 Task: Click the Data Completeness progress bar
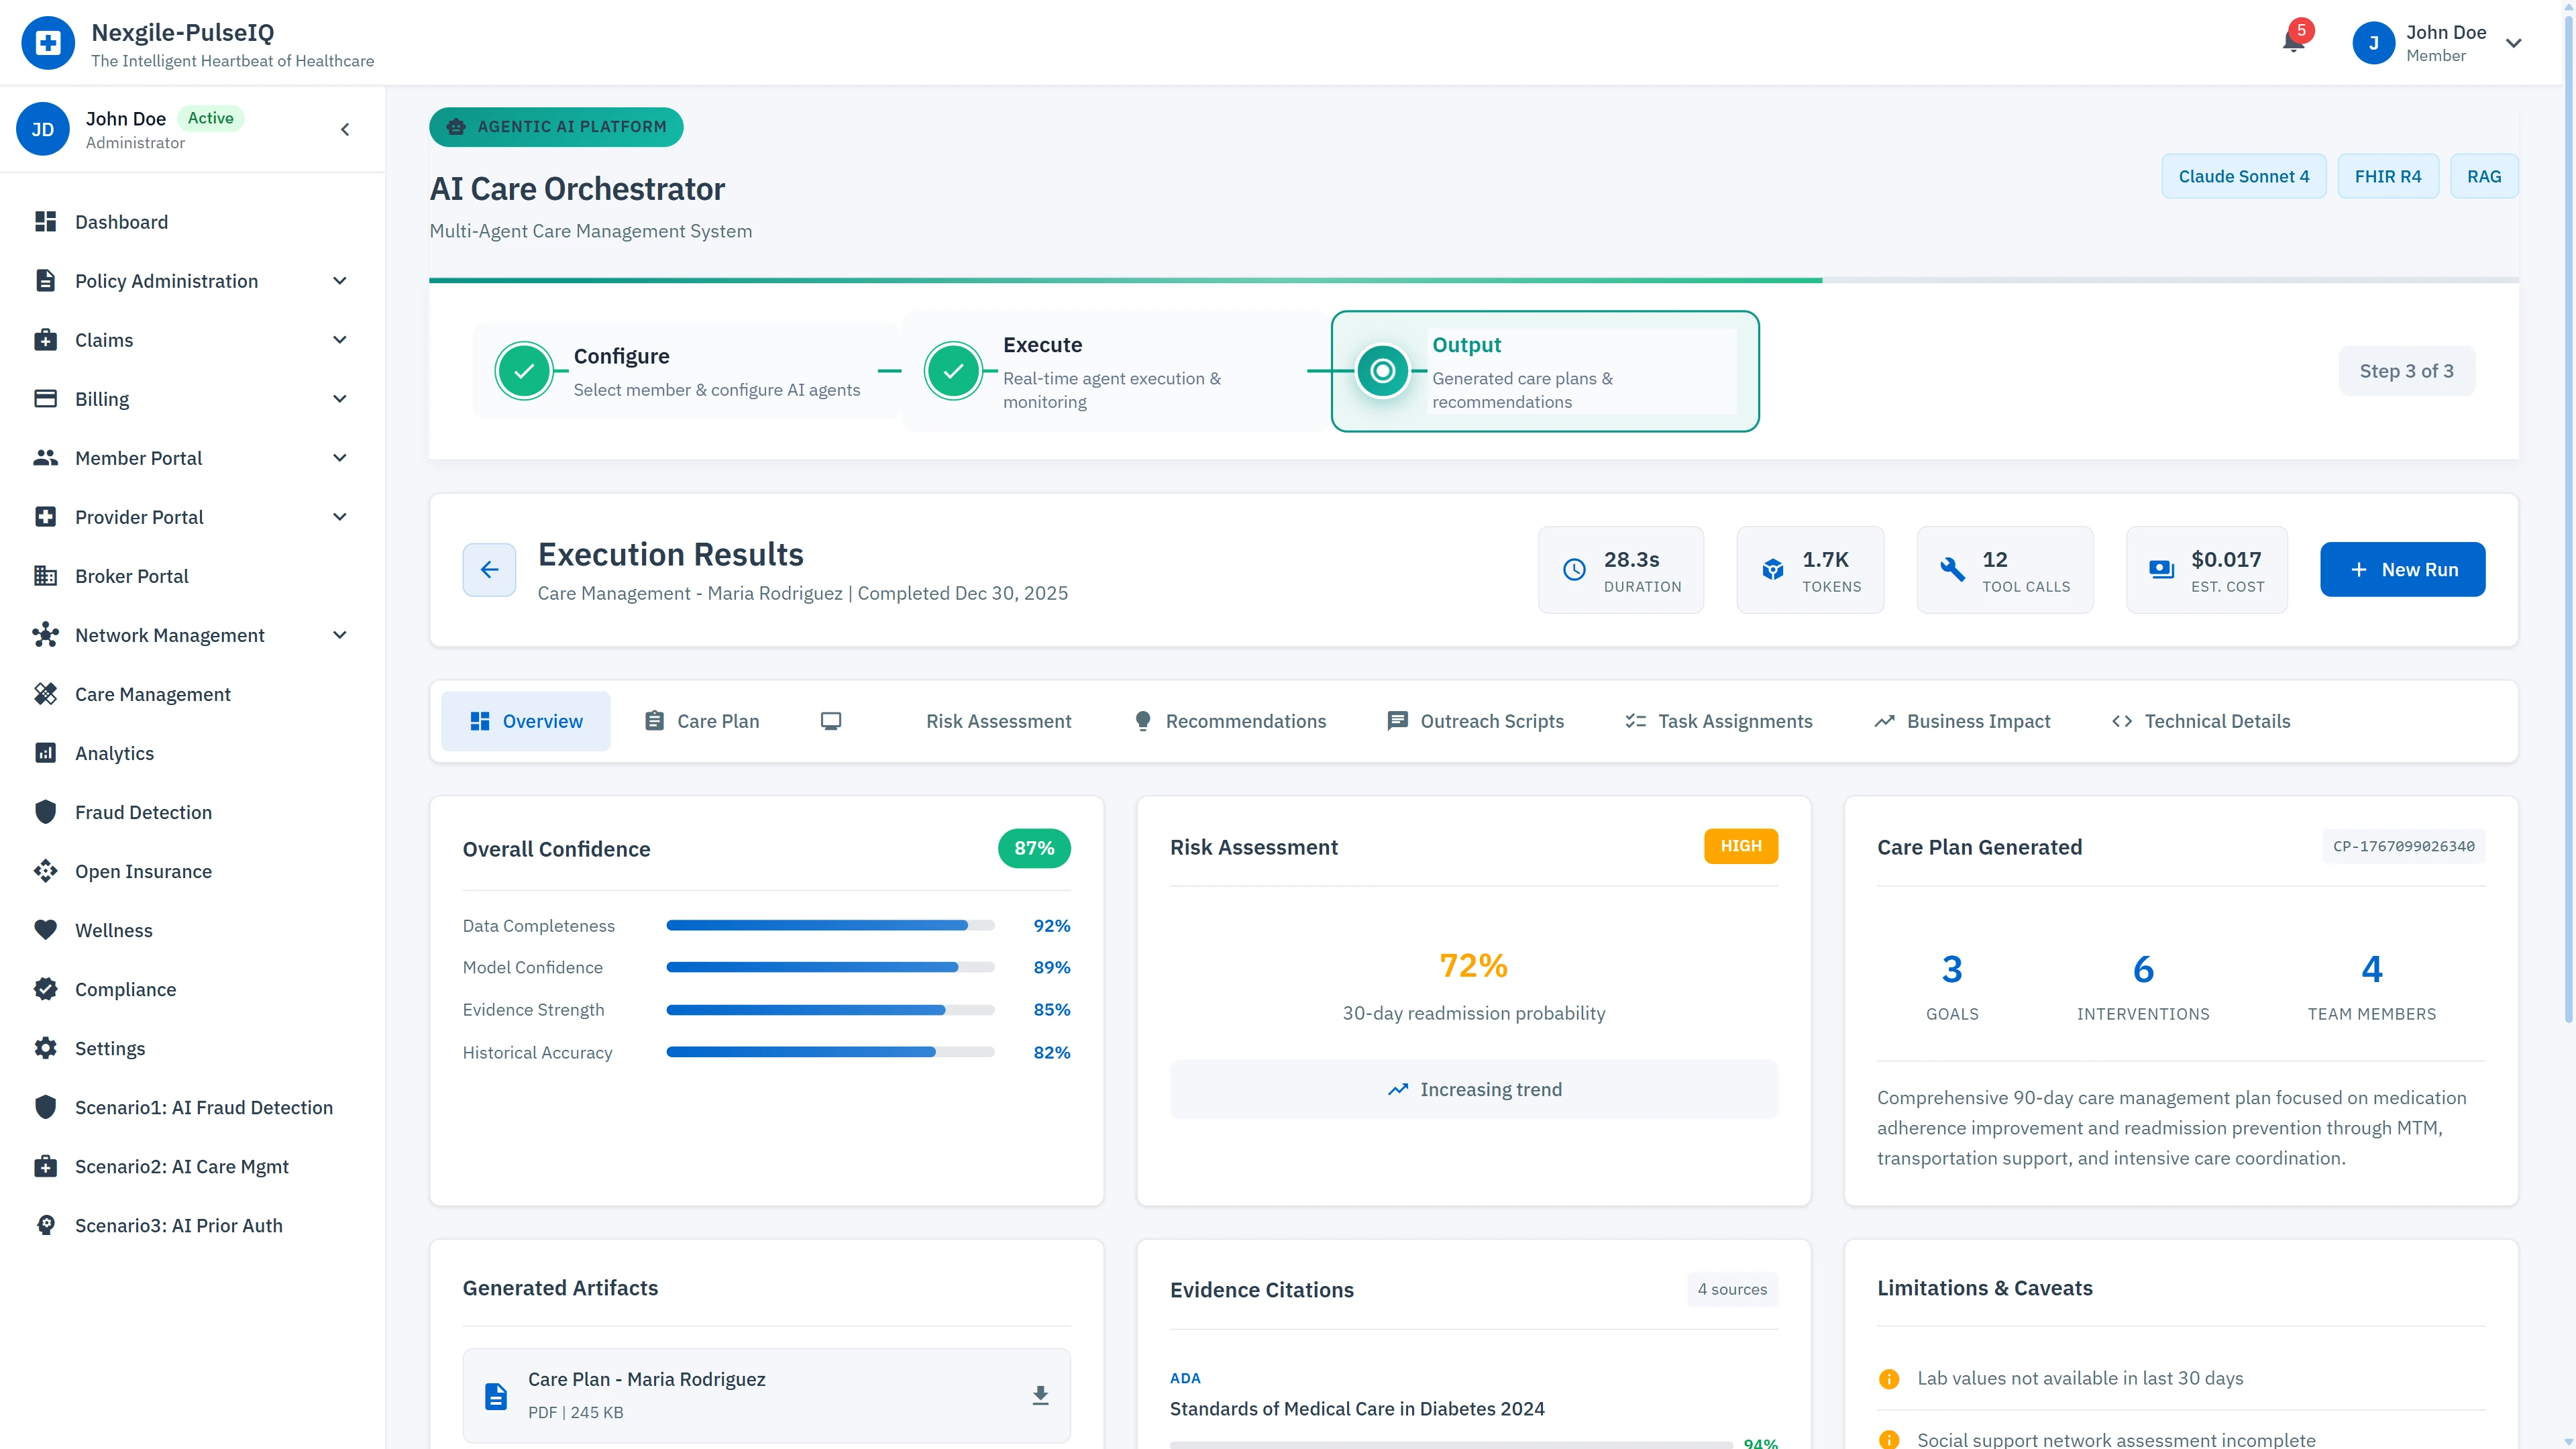[x=830, y=925]
